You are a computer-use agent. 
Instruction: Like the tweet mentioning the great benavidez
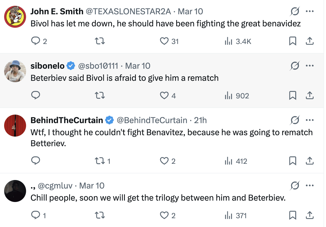[x=164, y=41]
